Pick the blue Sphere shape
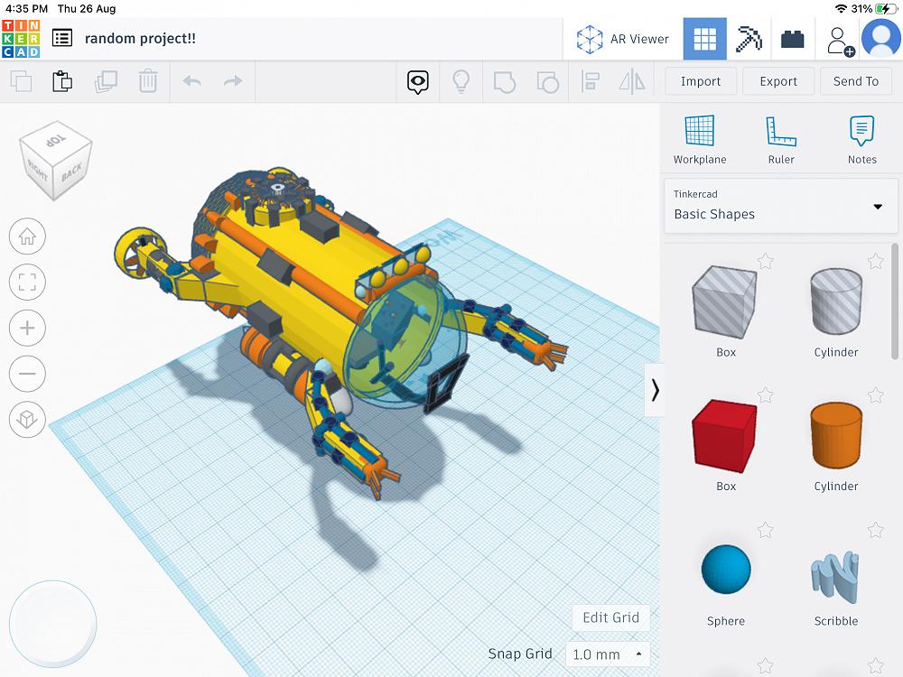903x677 pixels. pos(726,572)
